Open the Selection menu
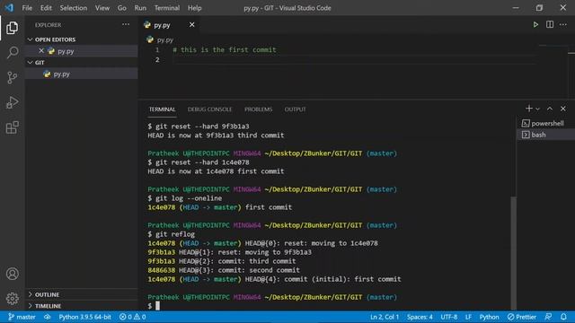575x323 pixels. tap(74, 8)
